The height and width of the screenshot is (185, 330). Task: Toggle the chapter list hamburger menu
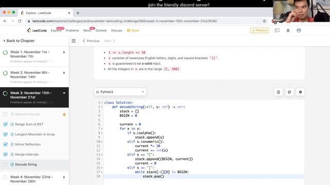click(74, 41)
